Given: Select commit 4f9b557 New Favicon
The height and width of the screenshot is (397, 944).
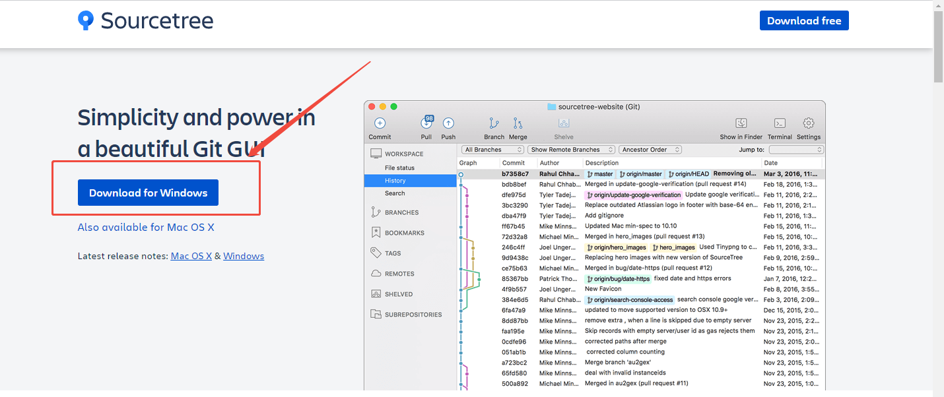Looking at the screenshot, I should pyautogui.click(x=641, y=290).
